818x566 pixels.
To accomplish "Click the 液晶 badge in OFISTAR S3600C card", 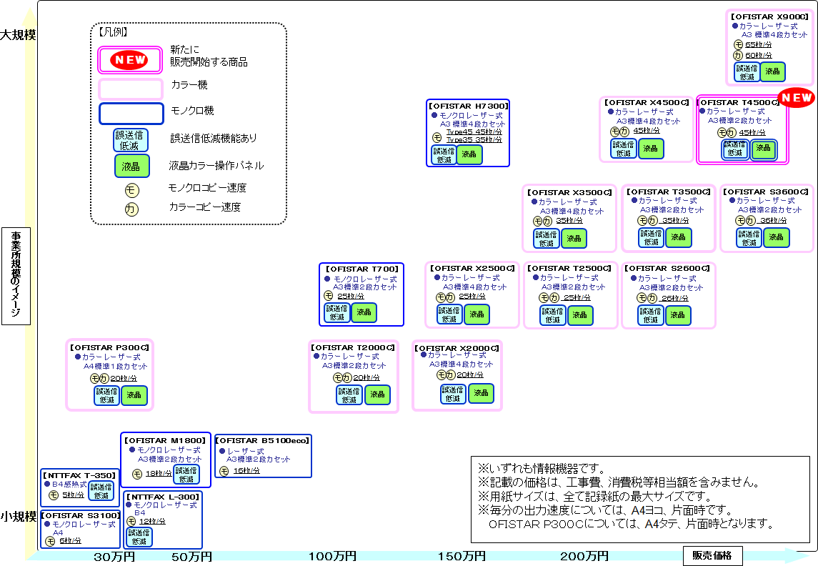I will (x=776, y=237).
